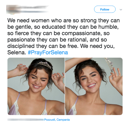The width and height of the screenshot is (129, 124).
Task: Click the downward arrow for tweet options
Action: [x=121, y=9]
